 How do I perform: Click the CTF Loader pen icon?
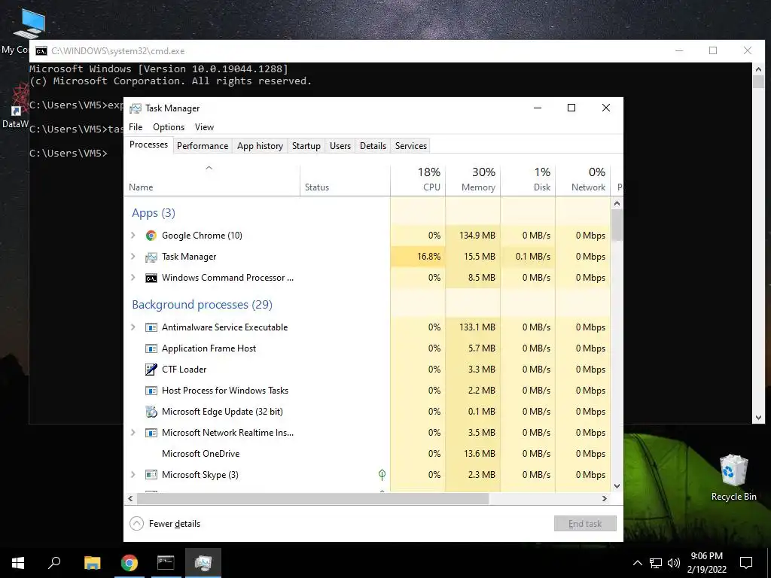151,369
